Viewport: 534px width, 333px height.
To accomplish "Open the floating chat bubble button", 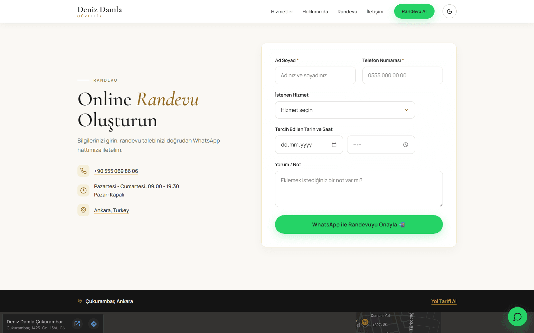I will click(517, 317).
